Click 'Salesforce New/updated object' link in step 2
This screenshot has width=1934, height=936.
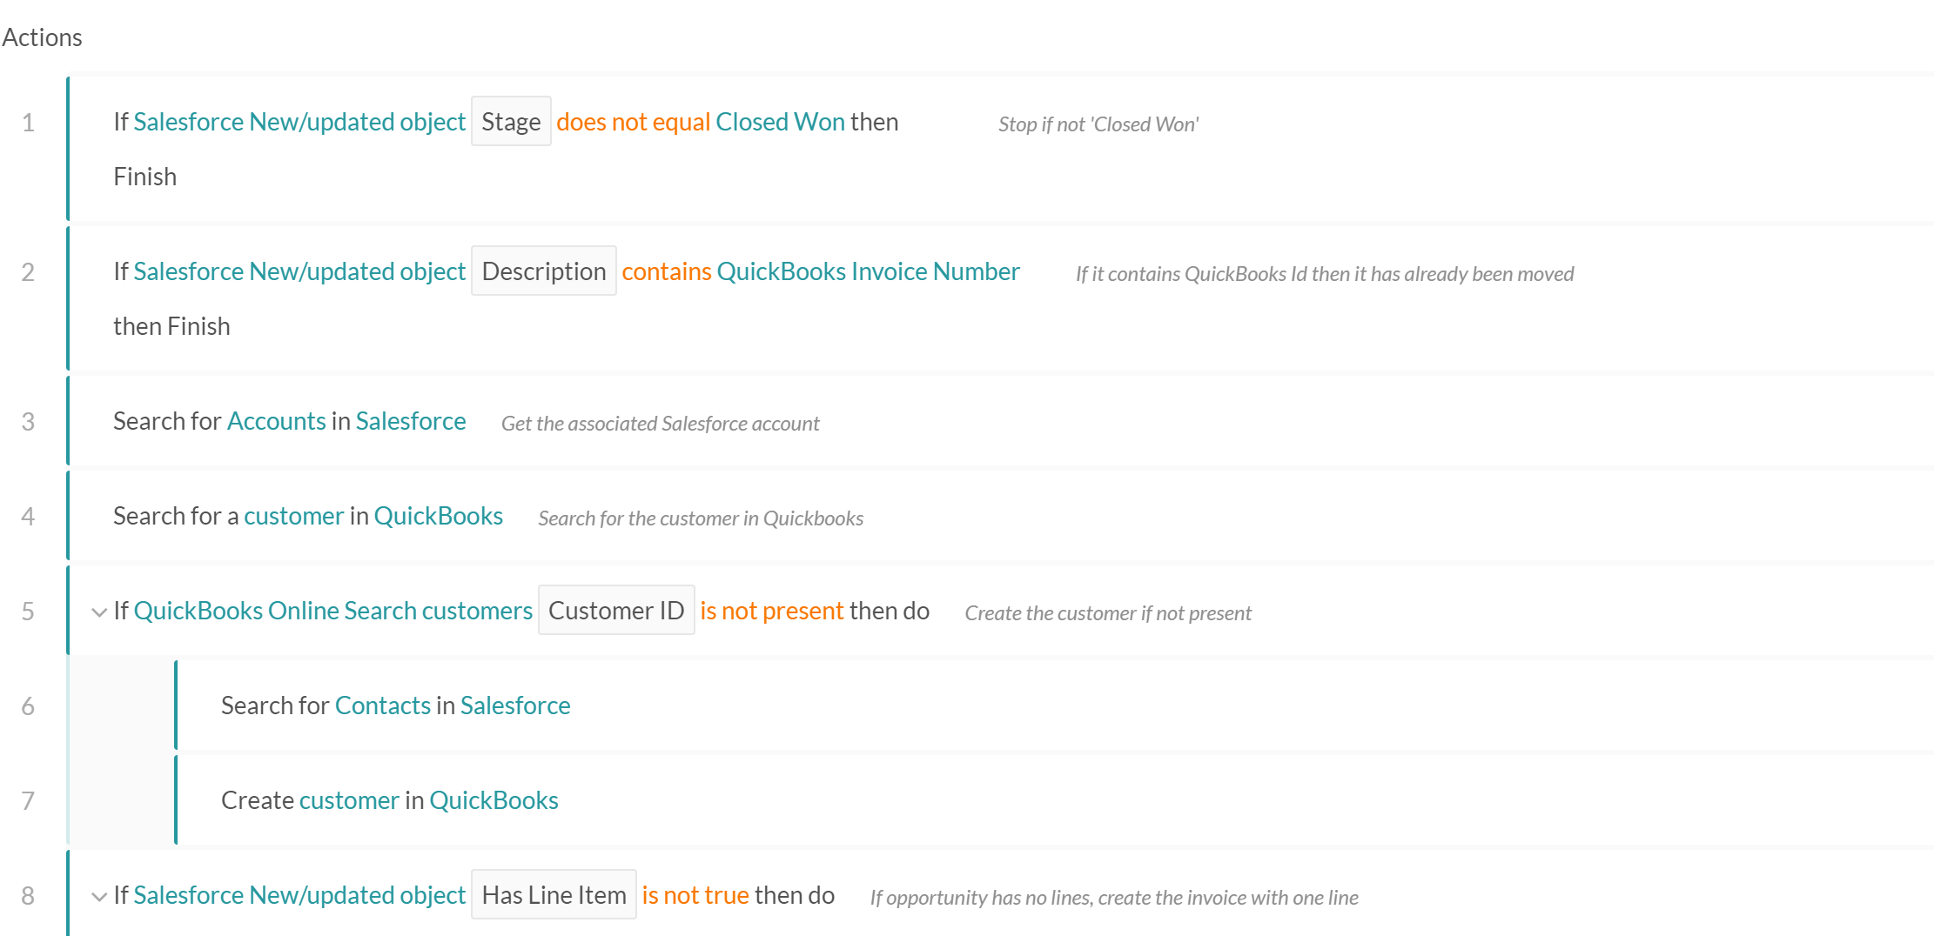point(299,272)
